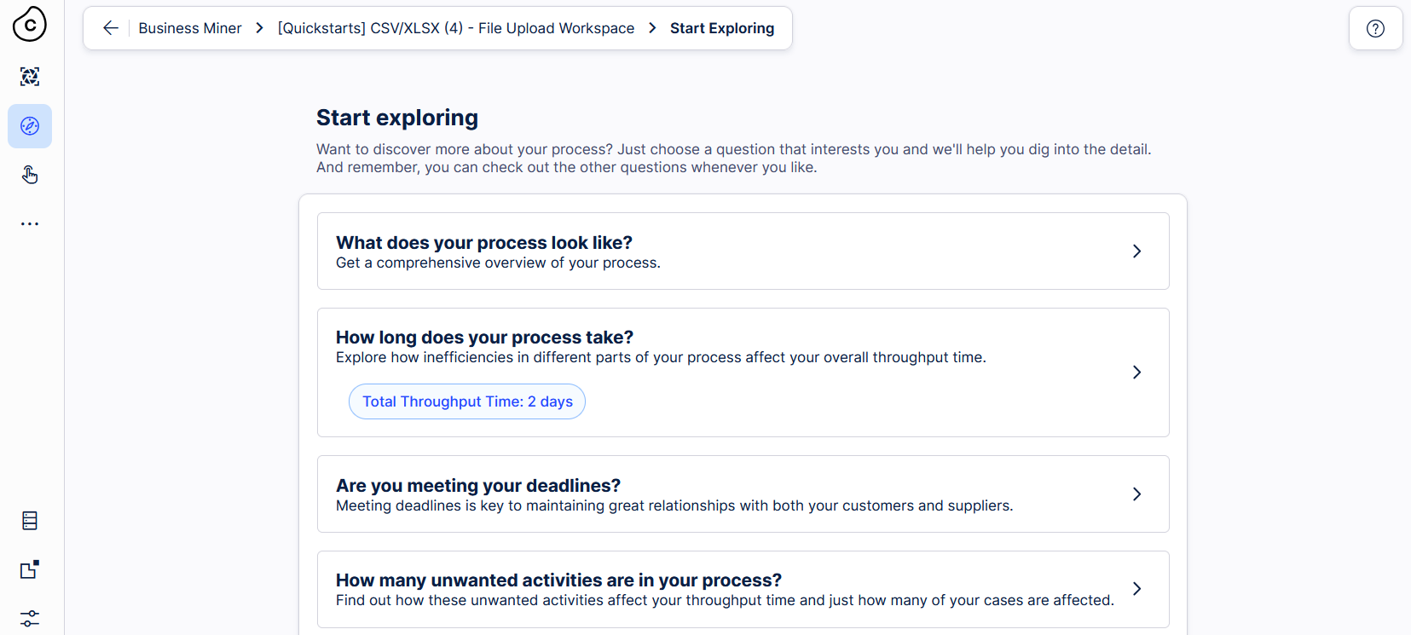The width and height of the screenshot is (1411, 635).
Task: Open the hand pointer action icon
Action: pos(30,175)
